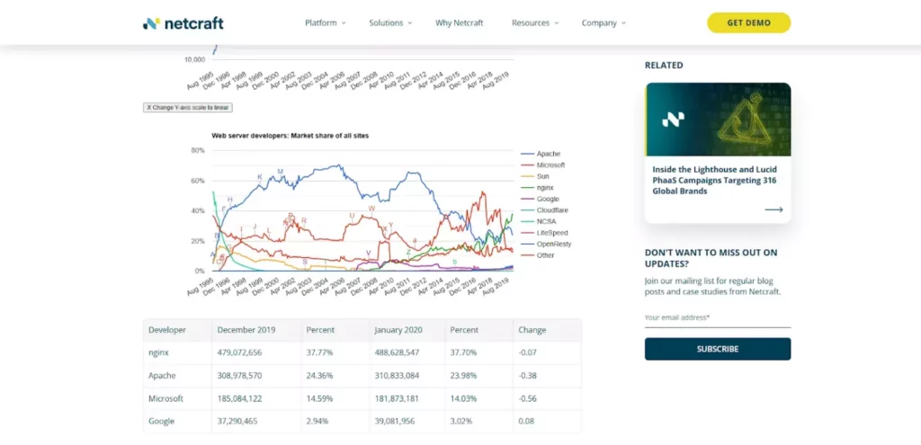The height and width of the screenshot is (445, 921).
Task: Click the Developer column header in the table
Action: click(167, 330)
